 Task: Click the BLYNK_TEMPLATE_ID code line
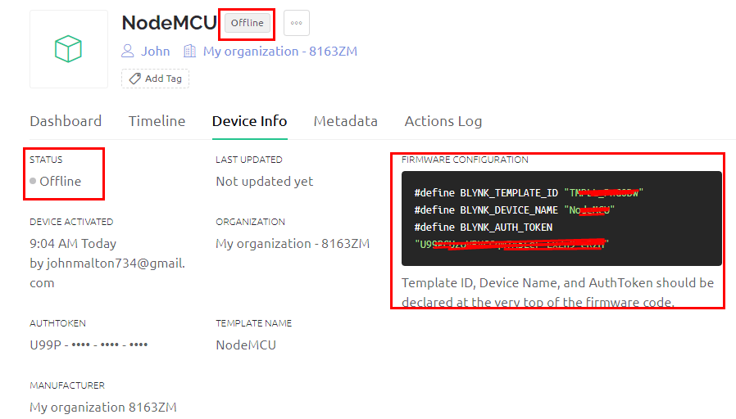(529, 192)
